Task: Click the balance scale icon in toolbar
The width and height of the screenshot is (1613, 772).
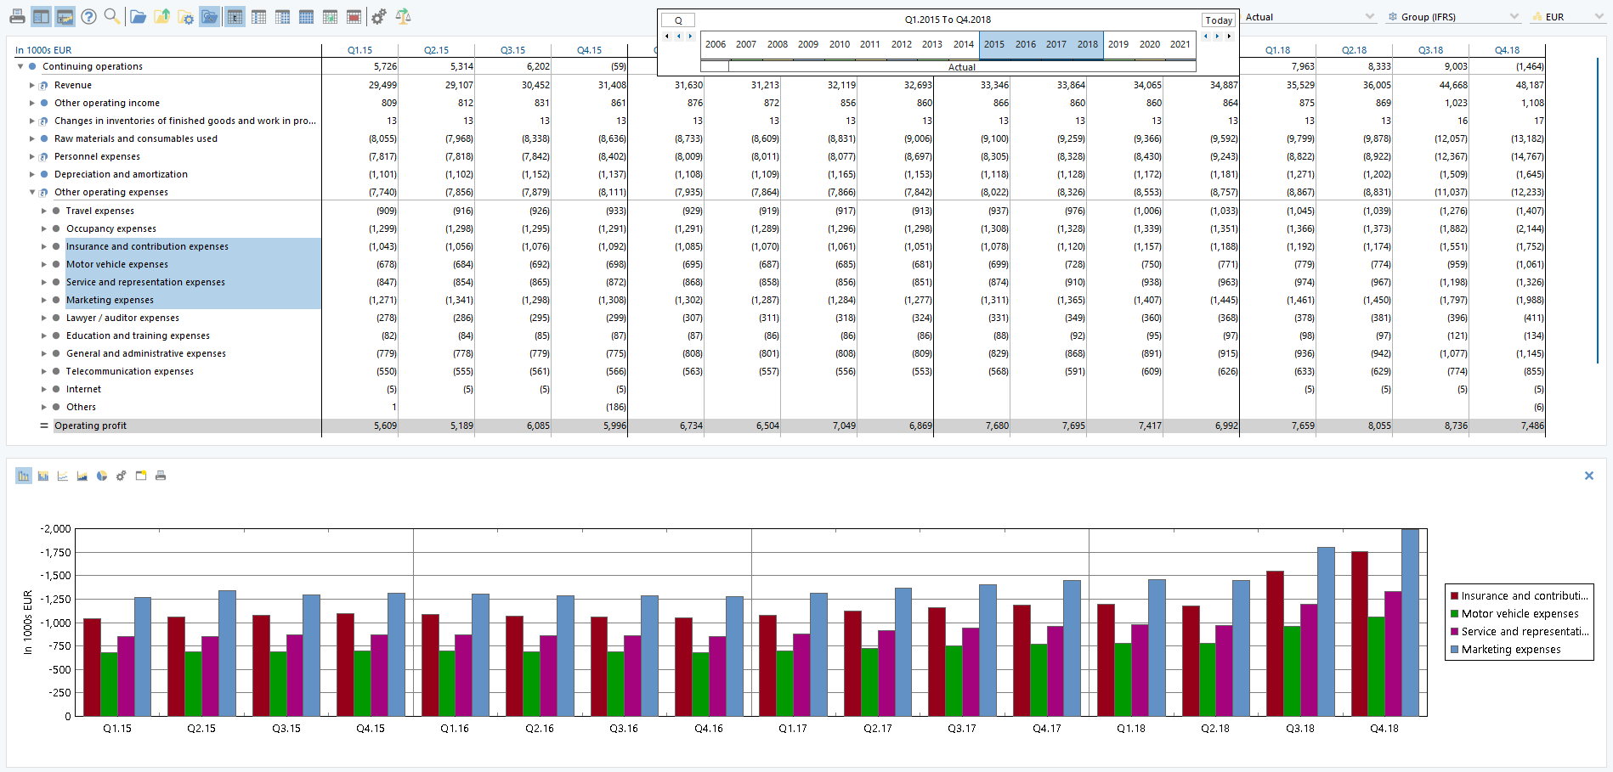Action: point(404,16)
